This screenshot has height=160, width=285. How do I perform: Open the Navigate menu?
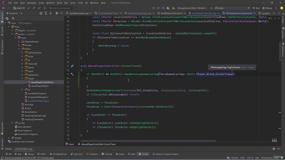point(32,3)
